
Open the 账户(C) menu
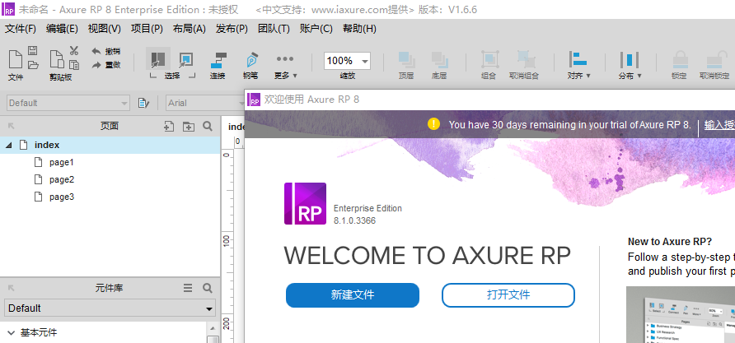316,29
